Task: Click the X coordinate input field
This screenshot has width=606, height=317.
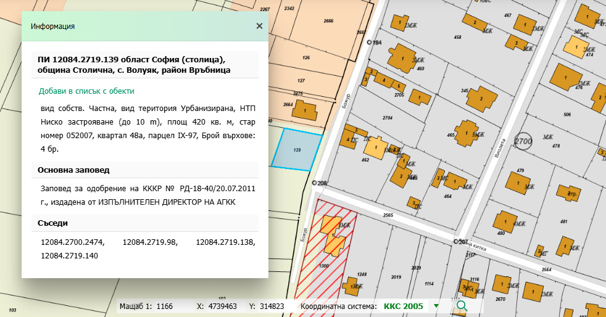Action: [225, 306]
